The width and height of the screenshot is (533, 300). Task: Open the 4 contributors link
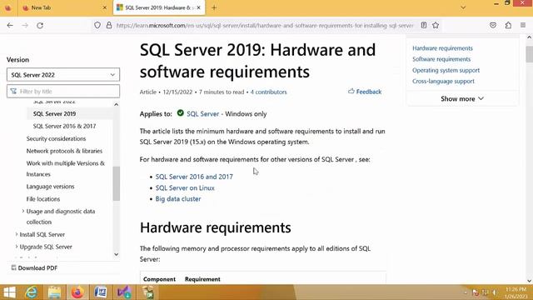pos(268,92)
